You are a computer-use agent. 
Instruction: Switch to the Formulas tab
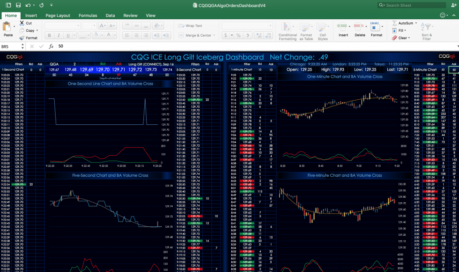(x=88, y=15)
